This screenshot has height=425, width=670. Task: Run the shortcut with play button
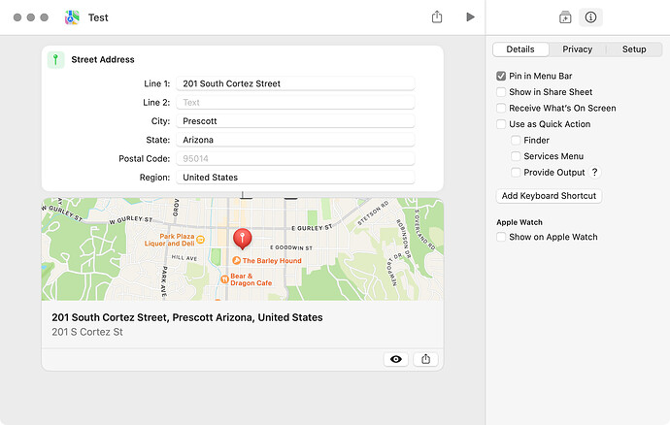470,17
